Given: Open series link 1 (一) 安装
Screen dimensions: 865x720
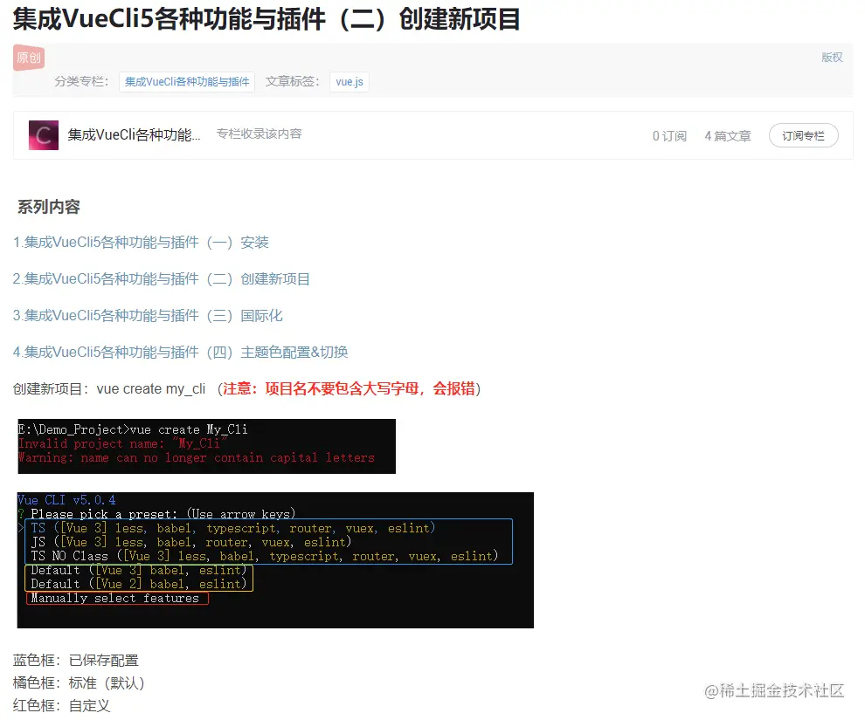Looking at the screenshot, I should pyautogui.click(x=141, y=243).
